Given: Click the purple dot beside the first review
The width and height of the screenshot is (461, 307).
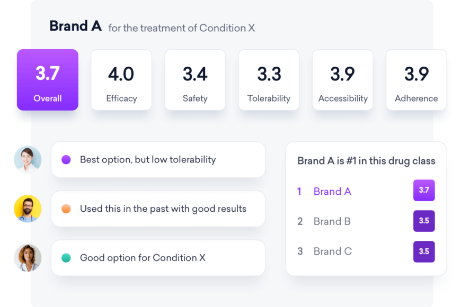Looking at the screenshot, I should (66, 159).
